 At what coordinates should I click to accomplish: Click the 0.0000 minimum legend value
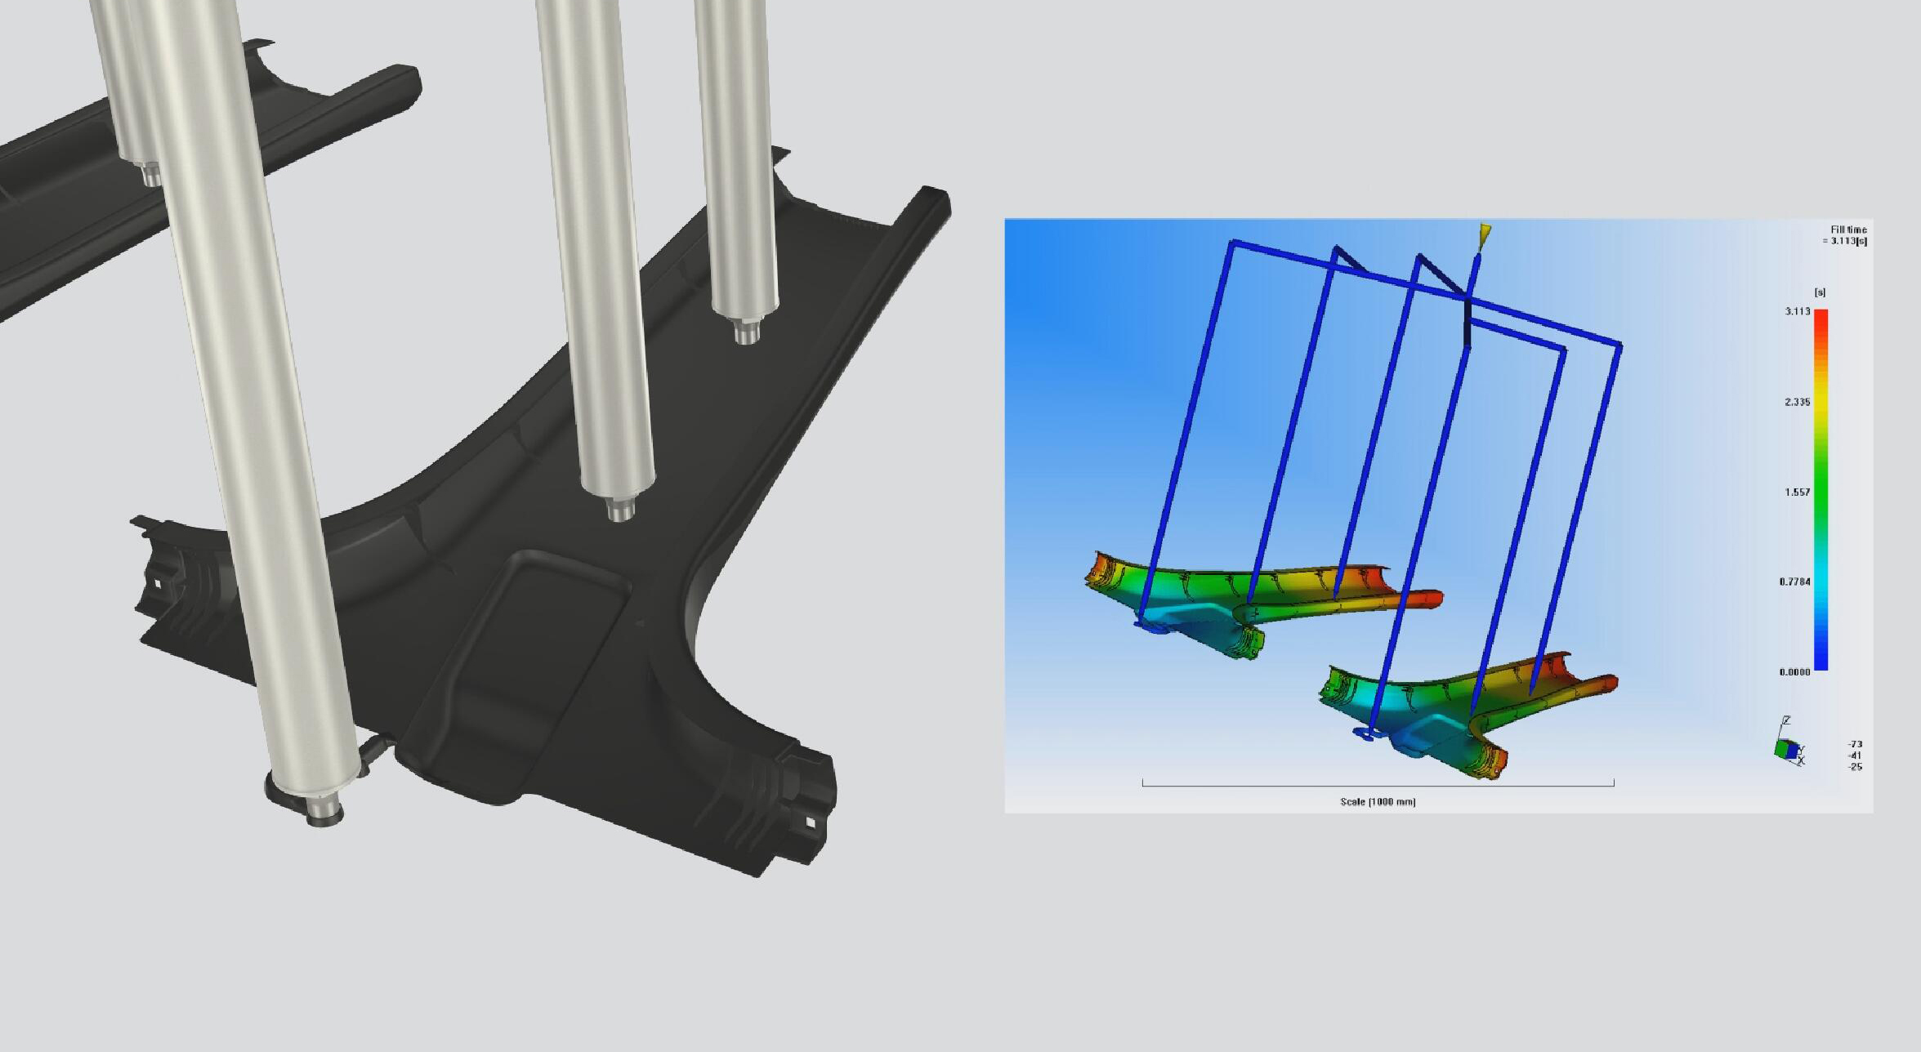point(1794,672)
